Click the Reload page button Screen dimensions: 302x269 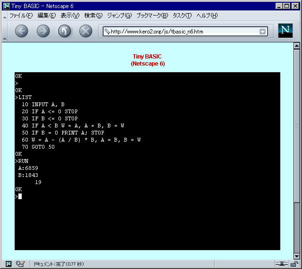pyautogui.click(x=65, y=31)
